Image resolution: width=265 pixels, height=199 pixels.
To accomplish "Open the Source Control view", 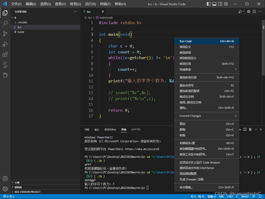I will click(5, 33).
